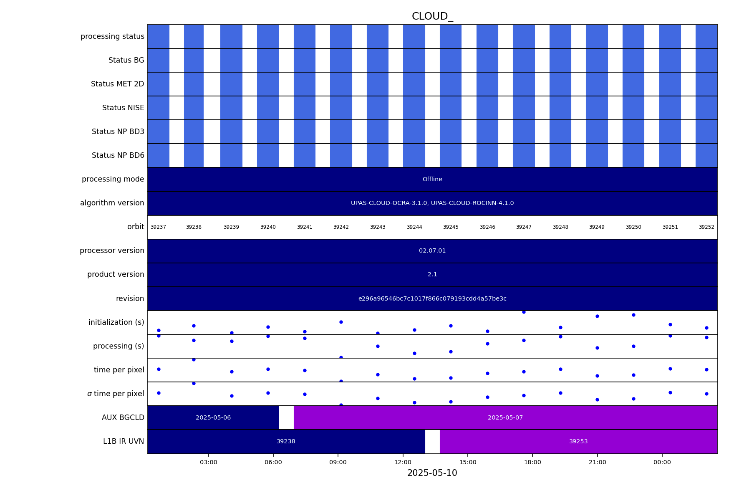Click the 'processor version' row label
Image resolution: width=739 pixels, height=493 pixels.
pyautogui.click(x=112, y=250)
